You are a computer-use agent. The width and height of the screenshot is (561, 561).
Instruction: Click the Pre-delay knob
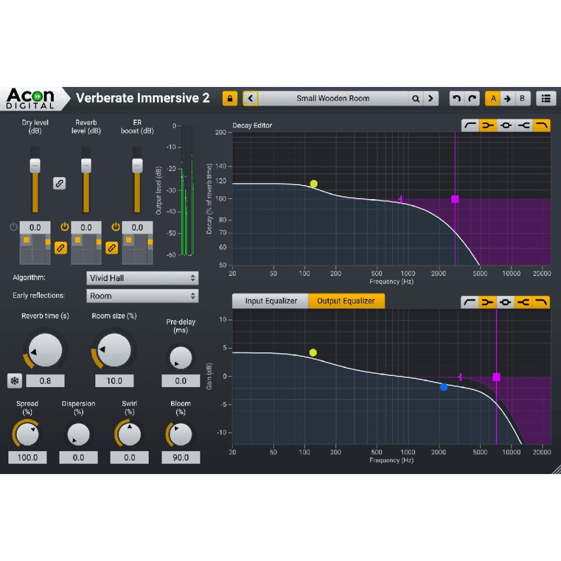coord(181,357)
